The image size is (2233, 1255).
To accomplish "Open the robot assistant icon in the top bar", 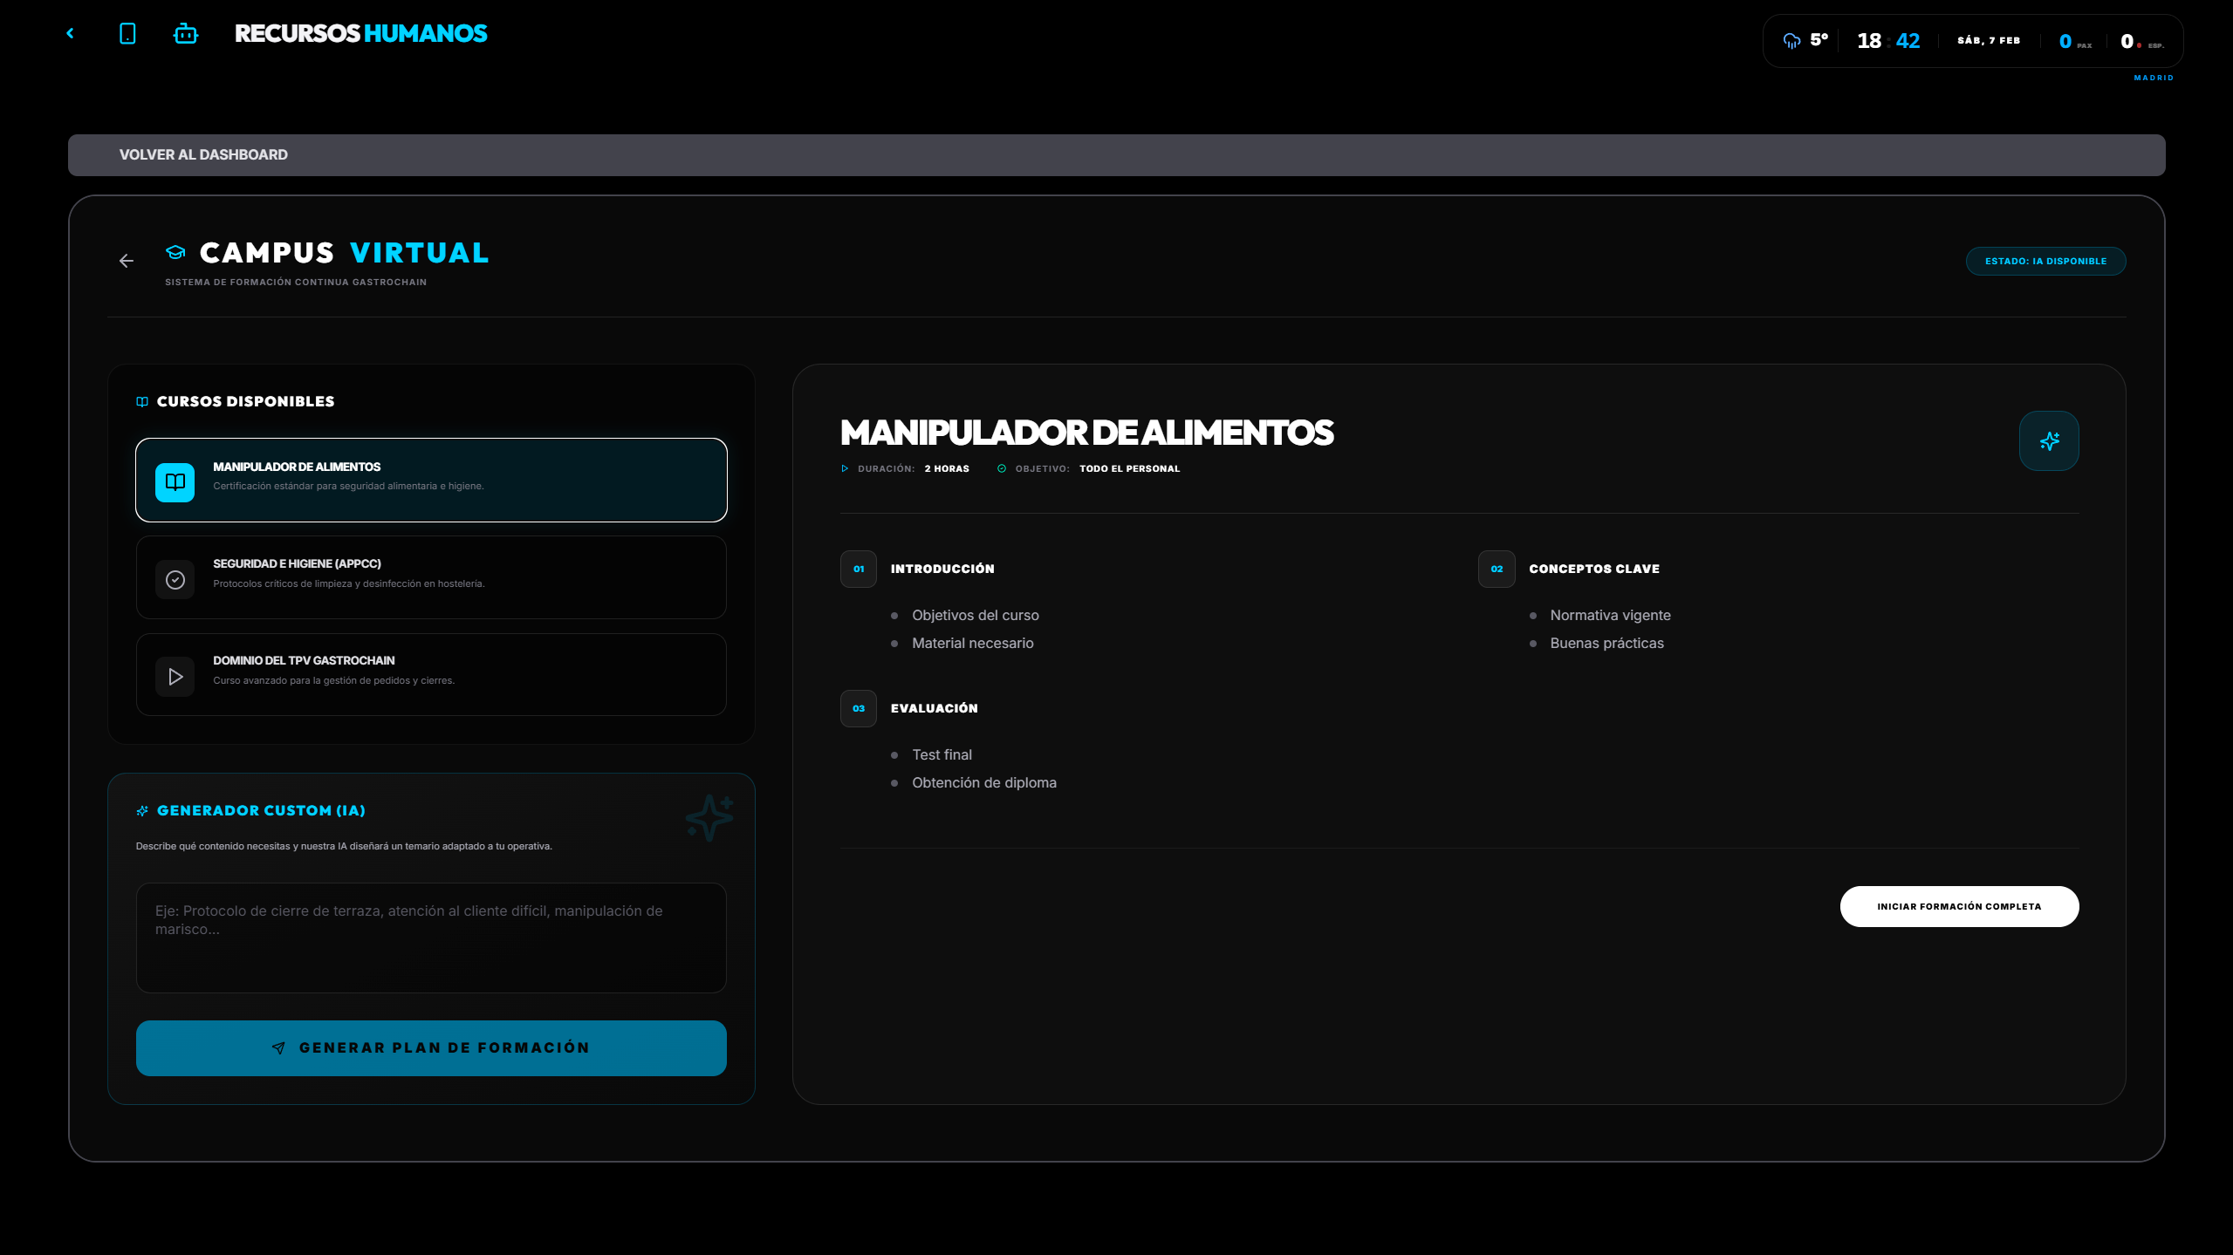I will (x=185, y=32).
